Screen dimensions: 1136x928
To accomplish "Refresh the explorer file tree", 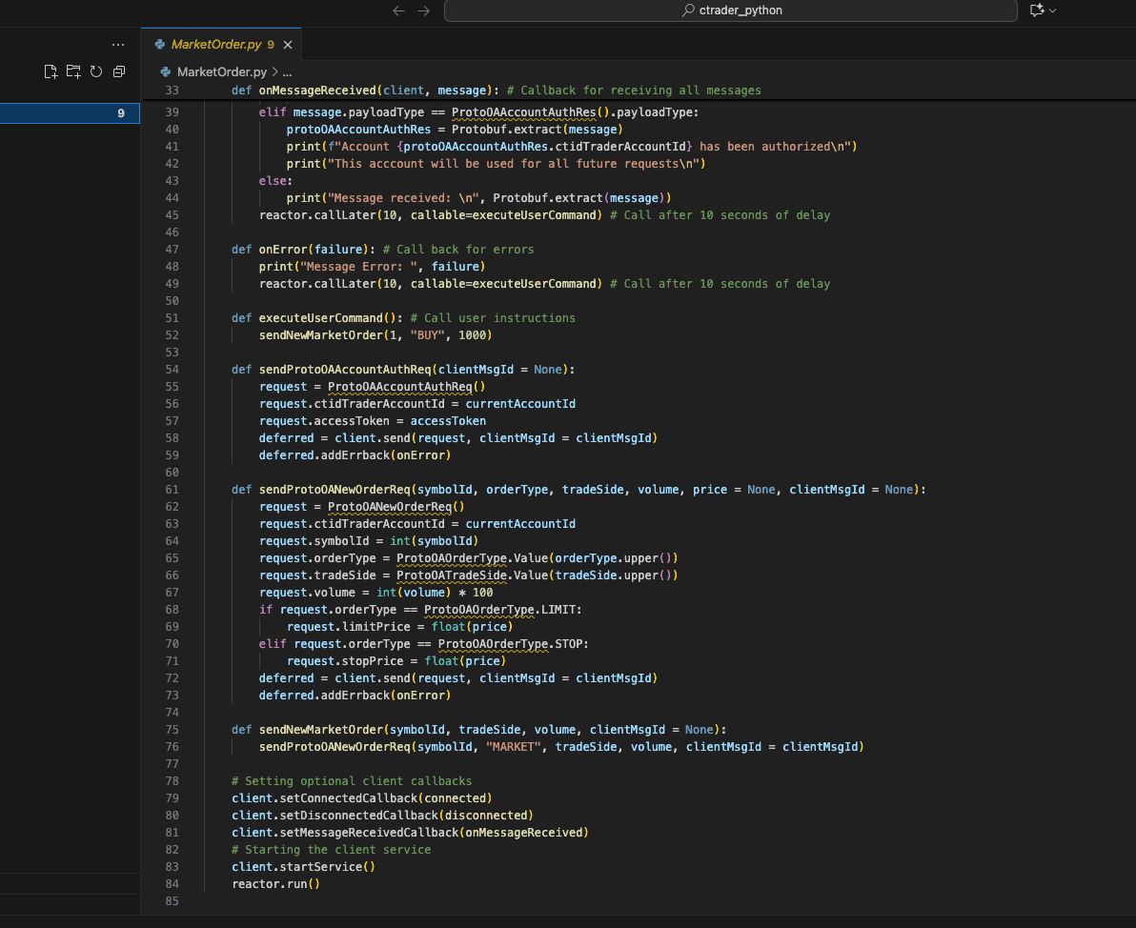I will [96, 71].
